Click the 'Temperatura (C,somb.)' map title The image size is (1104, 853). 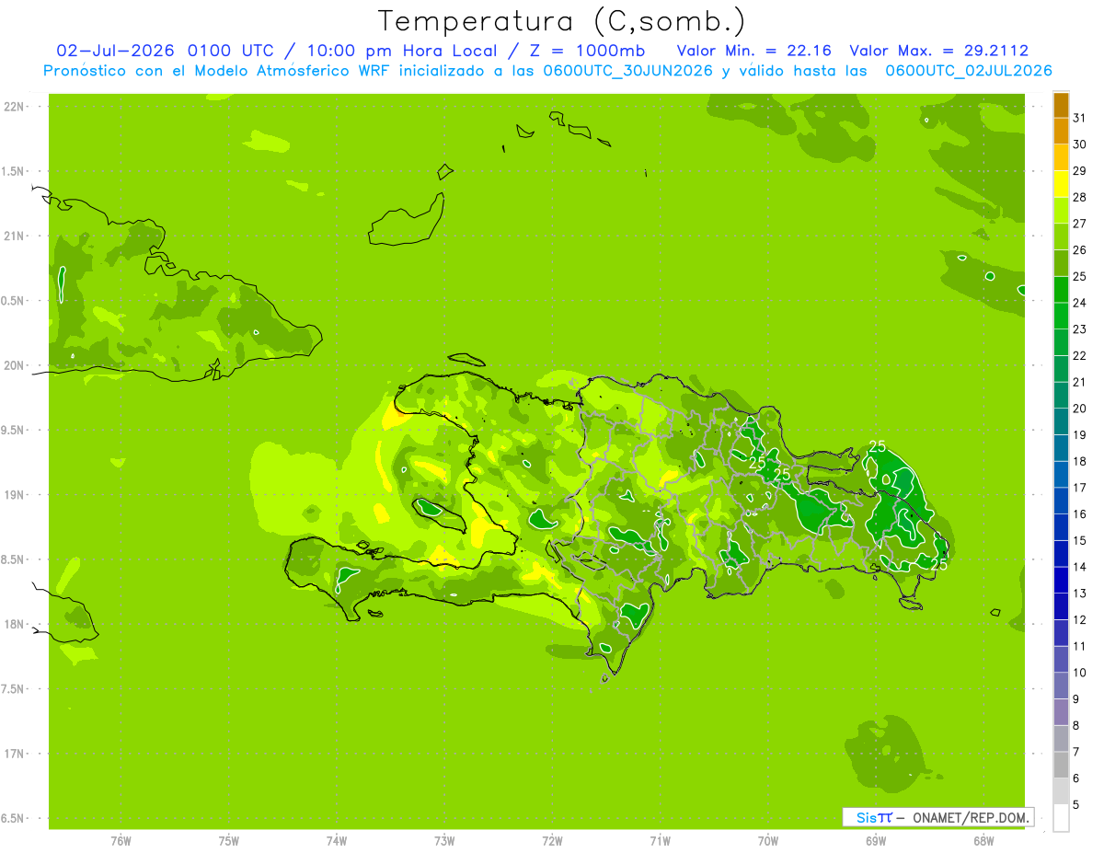(x=562, y=21)
